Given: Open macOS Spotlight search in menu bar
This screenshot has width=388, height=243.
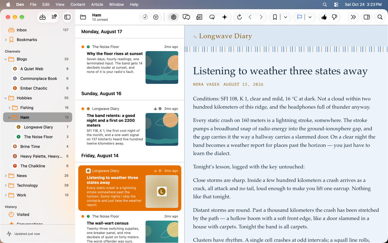Looking at the screenshot, I should pyautogui.click(x=325, y=5).
